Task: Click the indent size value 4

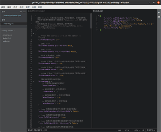Action: pos(155,130)
